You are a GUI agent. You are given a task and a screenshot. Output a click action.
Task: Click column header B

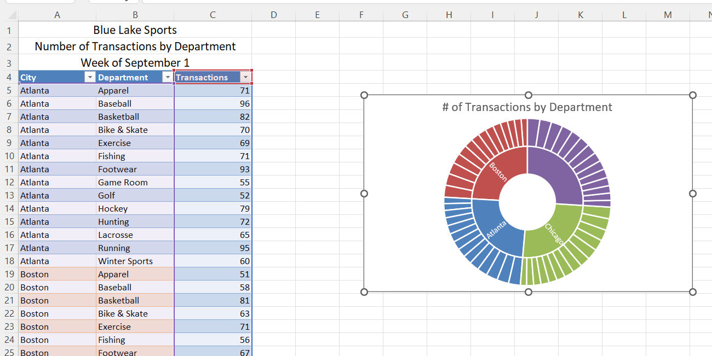[135, 15]
